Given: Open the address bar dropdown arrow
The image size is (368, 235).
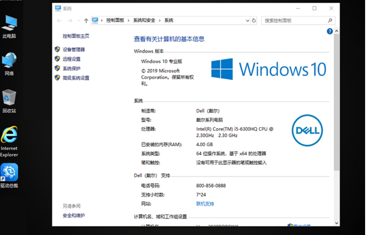Looking at the screenshot, I should pyautogui.click(x=248, y=21).
